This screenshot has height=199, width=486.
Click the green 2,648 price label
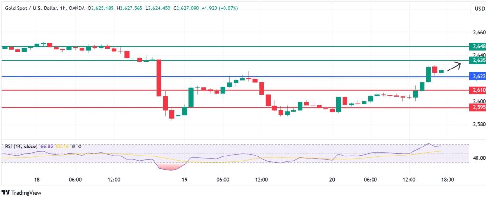(x=477, y=46)
